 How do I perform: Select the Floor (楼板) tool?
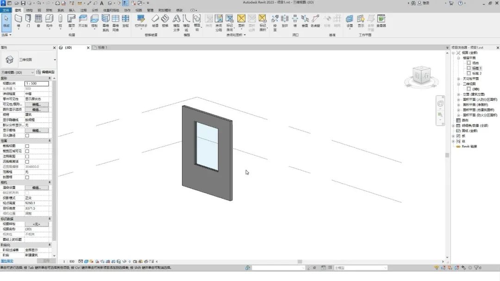[94, 21]
